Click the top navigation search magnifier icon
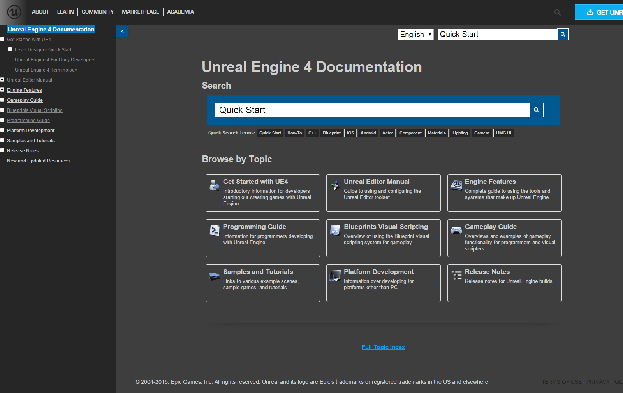This screenshot has height=393, width=623. click(558, 12)
